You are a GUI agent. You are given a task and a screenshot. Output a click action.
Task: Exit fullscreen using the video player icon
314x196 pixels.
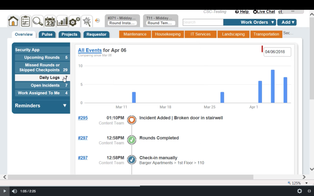[x=309, y=191]
